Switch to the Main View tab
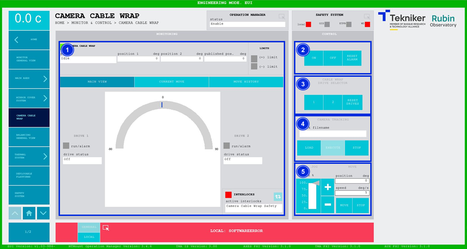 point(97,82)
